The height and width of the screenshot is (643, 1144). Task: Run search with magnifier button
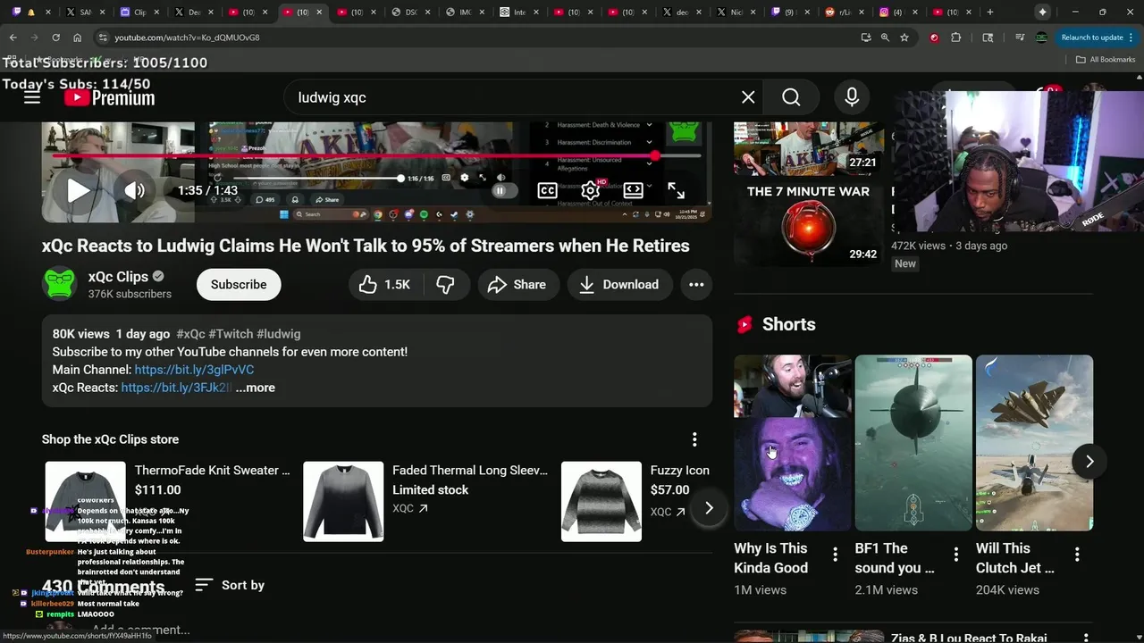pyautogui.click(x=791, y=97)
